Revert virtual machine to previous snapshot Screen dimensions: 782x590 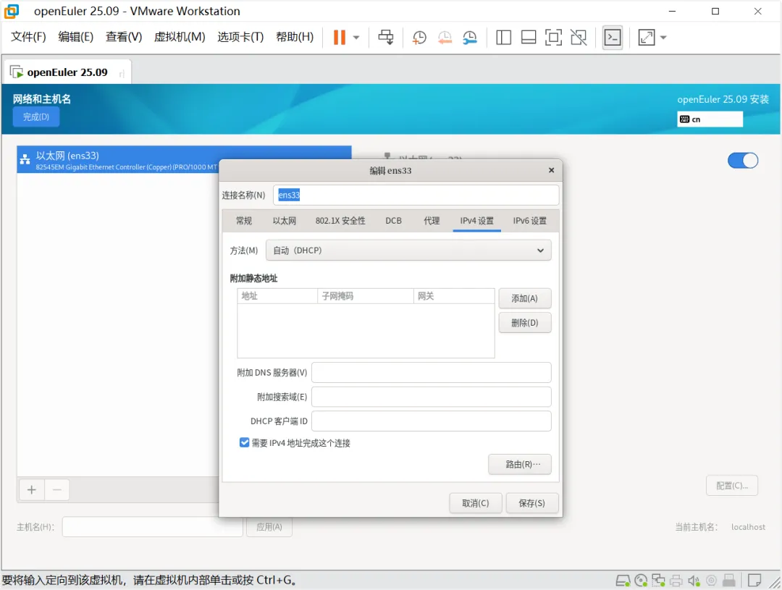[445, 38]
